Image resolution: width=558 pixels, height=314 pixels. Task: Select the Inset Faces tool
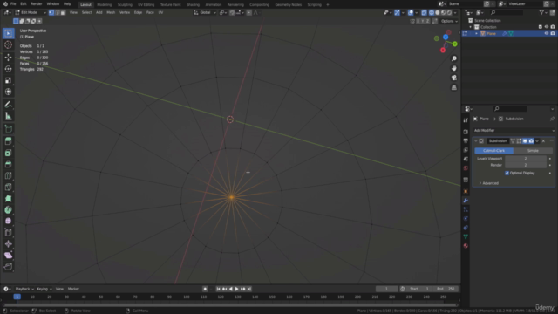pyautogui.click(x=8, y=154)
